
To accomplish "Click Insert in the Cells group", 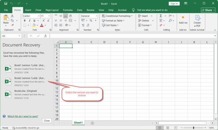I will tap(143, 16).
